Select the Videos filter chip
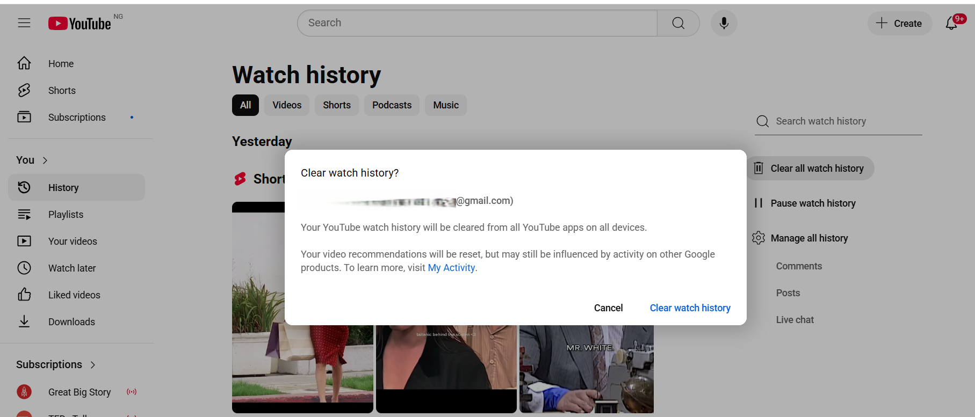Image resolution: width=975 pixels, height=417 pixels. coord(287,105)
